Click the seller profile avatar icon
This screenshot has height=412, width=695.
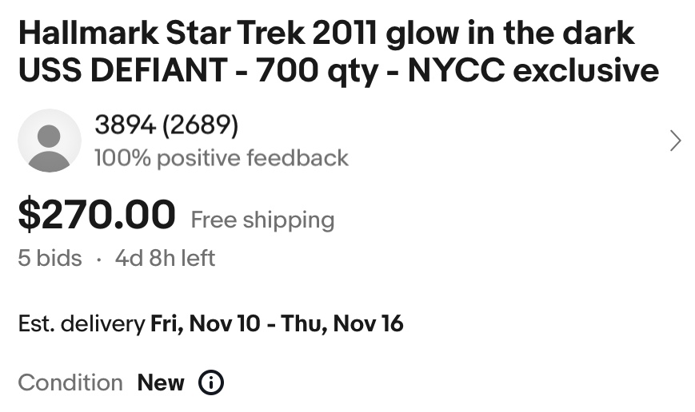tap(49, 141)
